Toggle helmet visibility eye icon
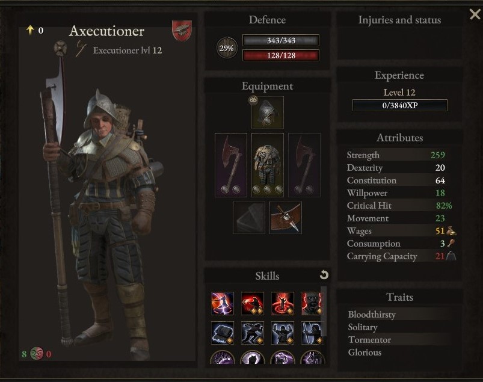The width and height of the screenshot is (483, 382). click(x=253, y=100)
